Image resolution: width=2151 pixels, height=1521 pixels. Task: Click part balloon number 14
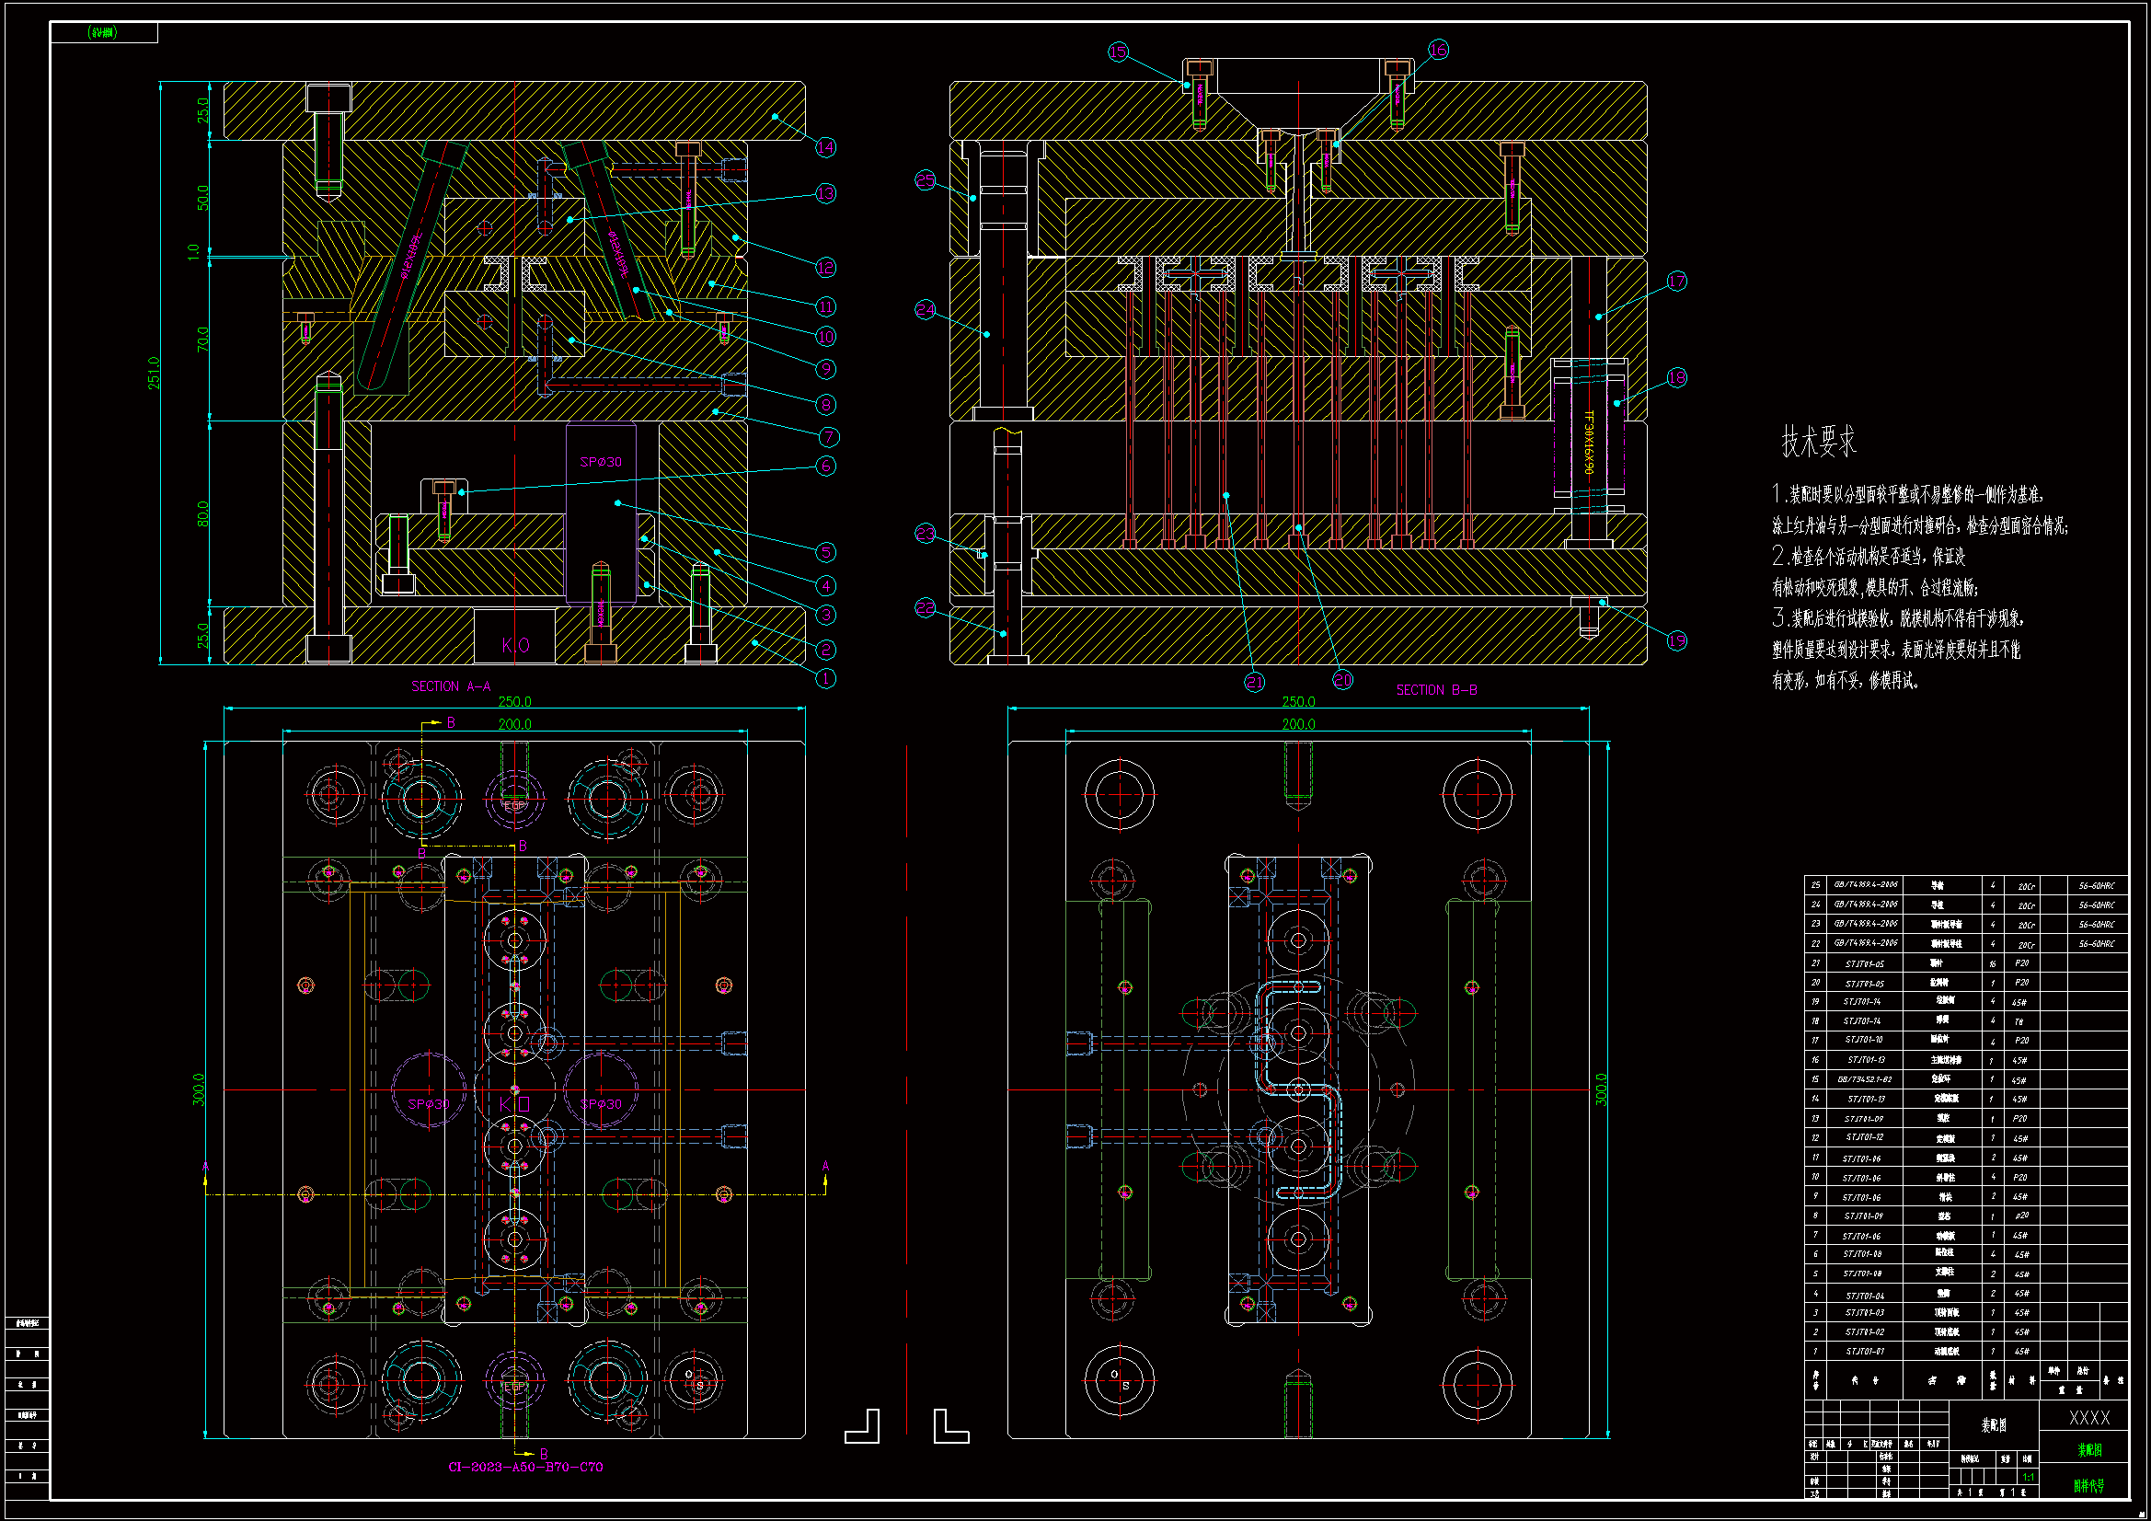click(x=825, y=147)
